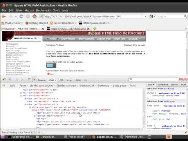Click the previous hint left arrow
The image size is (188, 141).
[48, 39]
